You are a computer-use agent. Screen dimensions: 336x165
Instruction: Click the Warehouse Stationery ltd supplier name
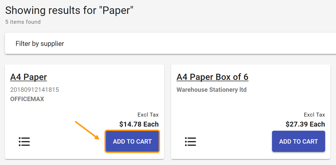[211, 90]
